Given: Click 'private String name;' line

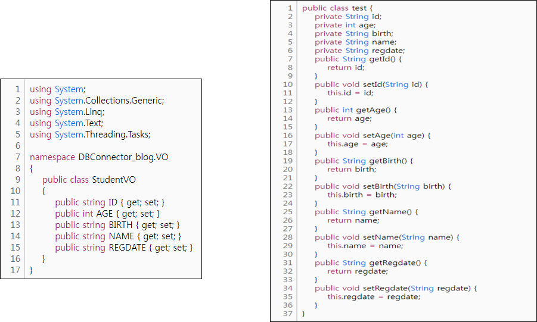Looking at the screenshot, I should 355,42.
